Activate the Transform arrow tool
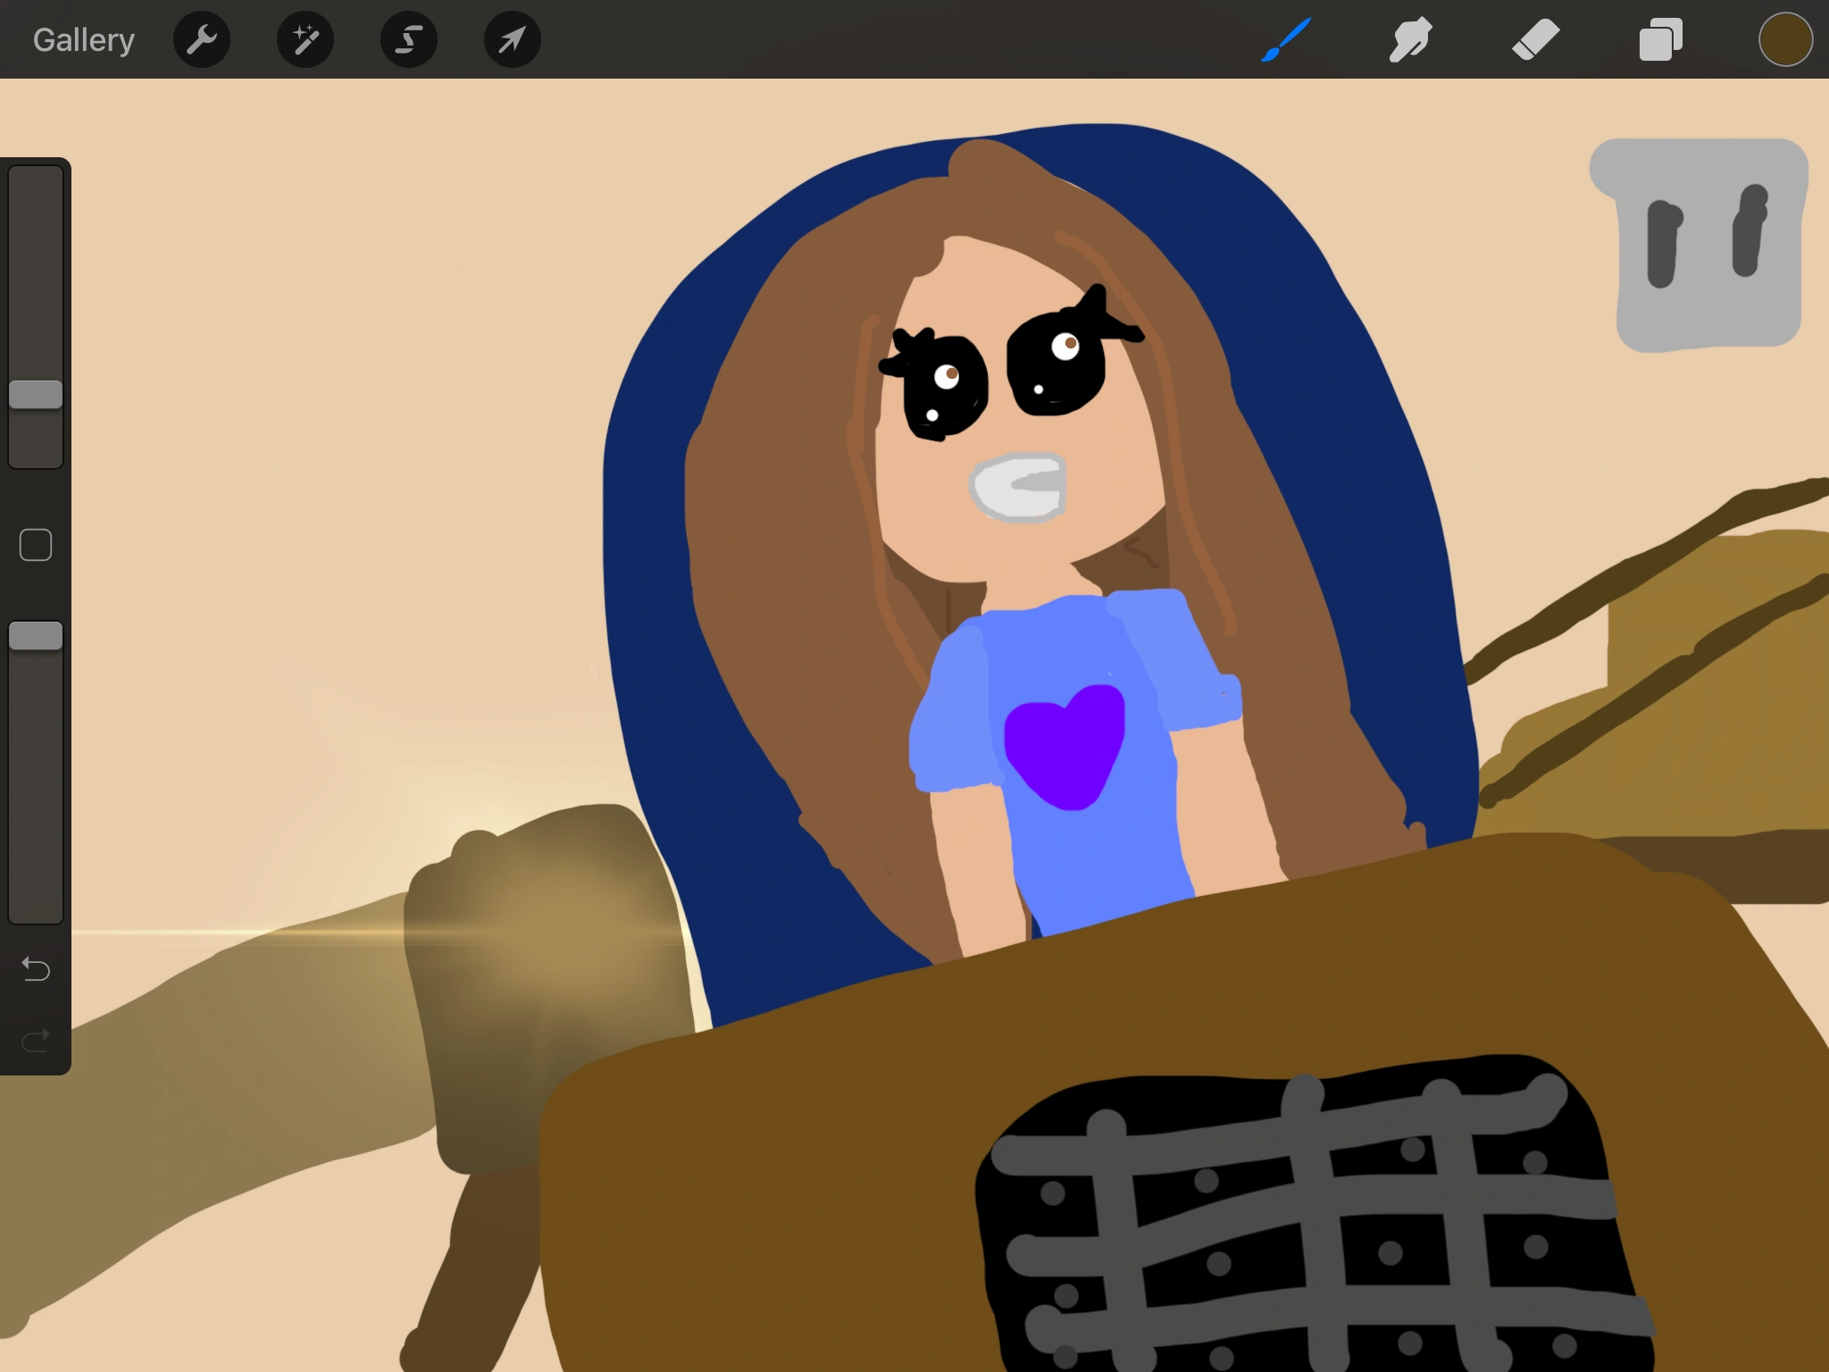 pyautogui.click(x=512, y=40)
